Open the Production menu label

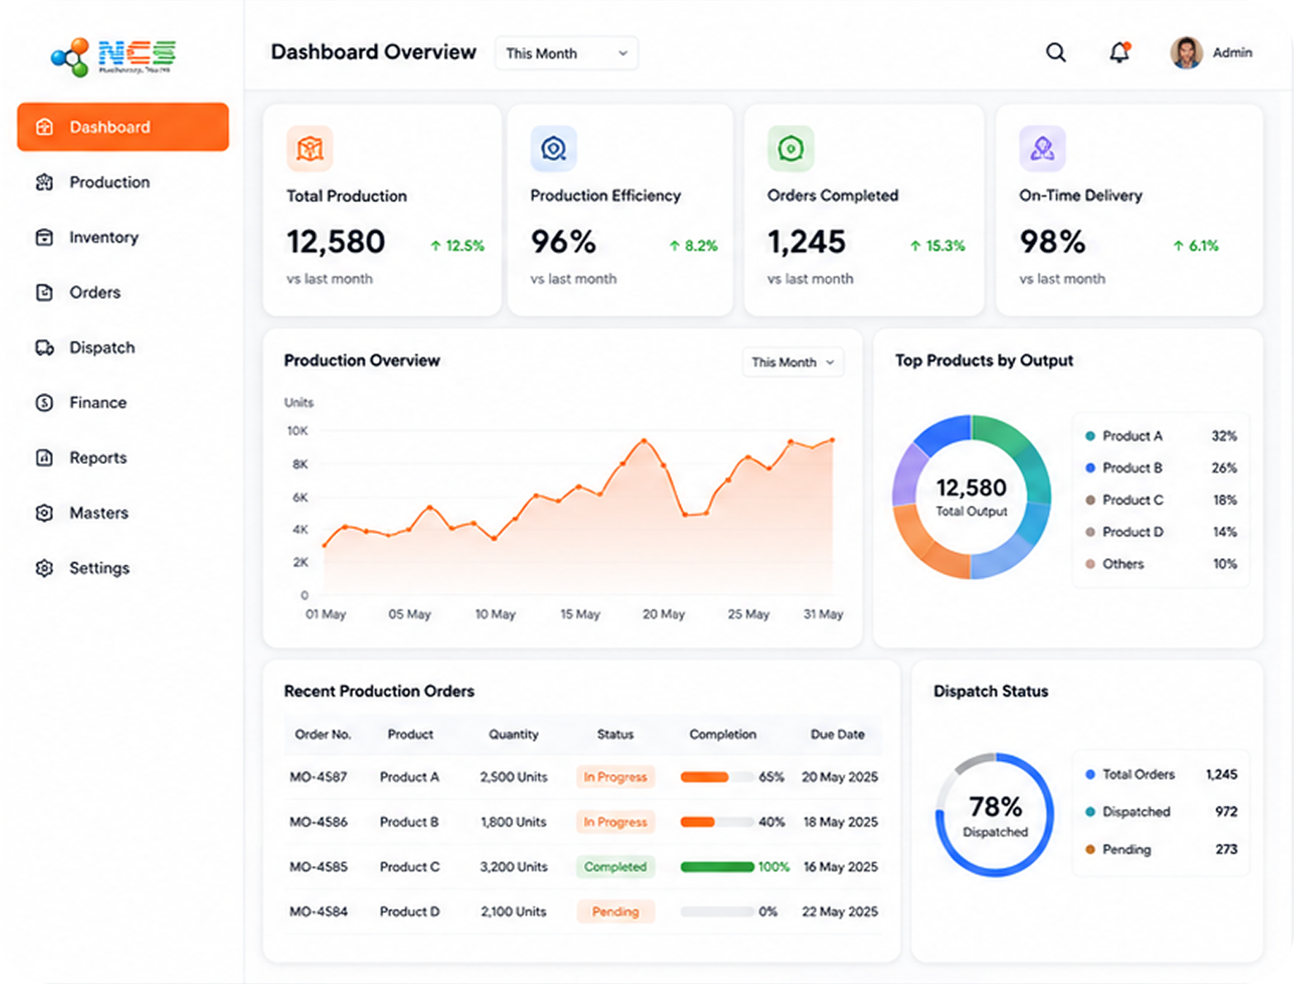click(110, 182)
